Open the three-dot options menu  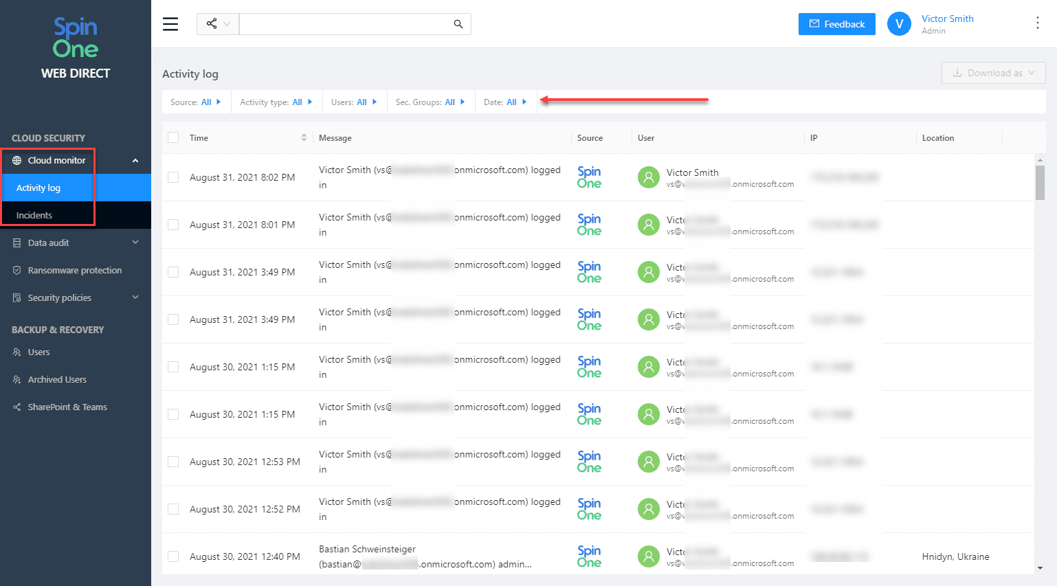pos(1037,23)
